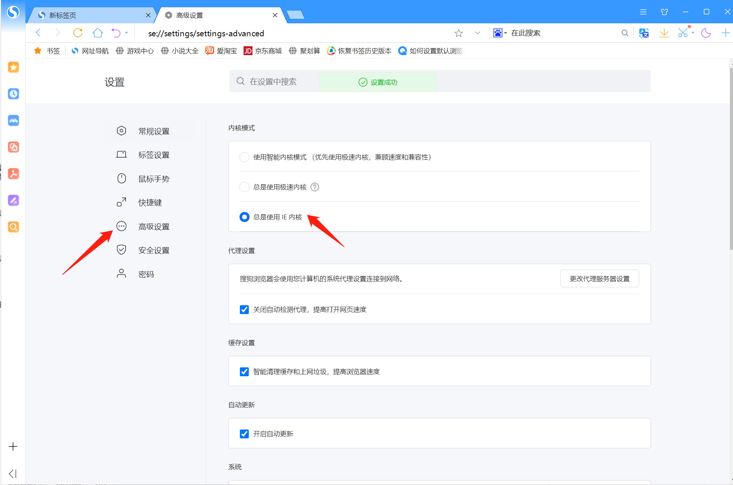
Task: Select 总是使用极速内核 radio option
Action: click(x=244, y=187)
